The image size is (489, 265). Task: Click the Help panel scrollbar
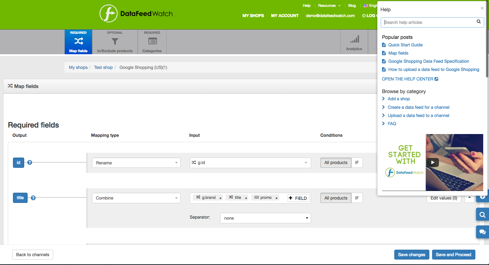[487, 39]
